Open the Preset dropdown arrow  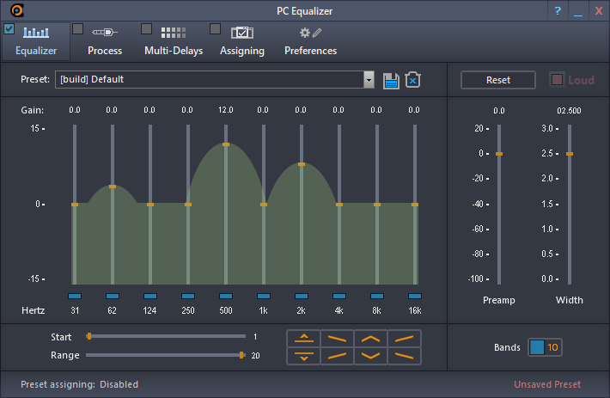pos(369,80)
